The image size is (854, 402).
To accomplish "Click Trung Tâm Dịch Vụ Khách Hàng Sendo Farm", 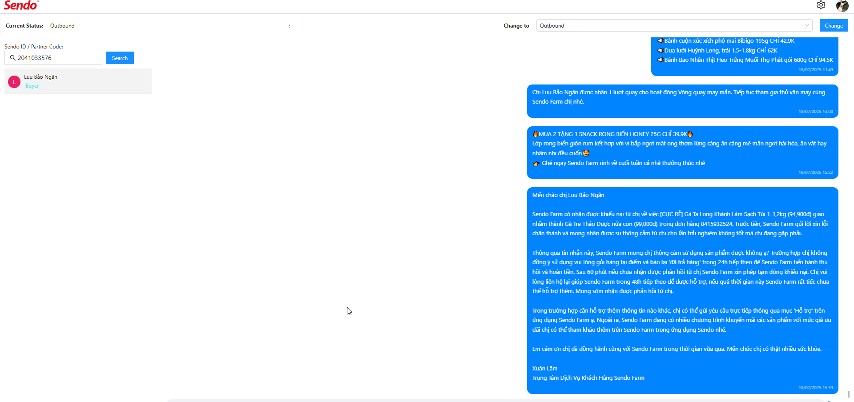I will coord(588,378).
